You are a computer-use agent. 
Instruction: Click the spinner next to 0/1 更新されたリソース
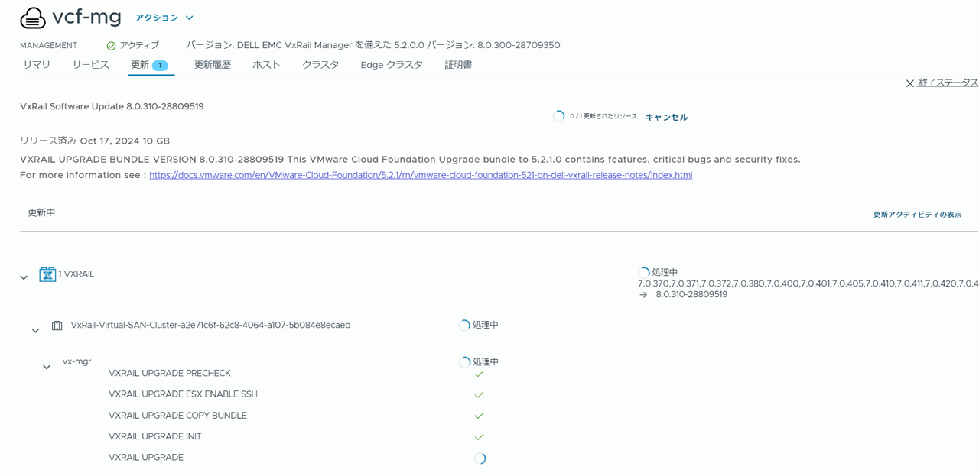click(x=559, y=116)
